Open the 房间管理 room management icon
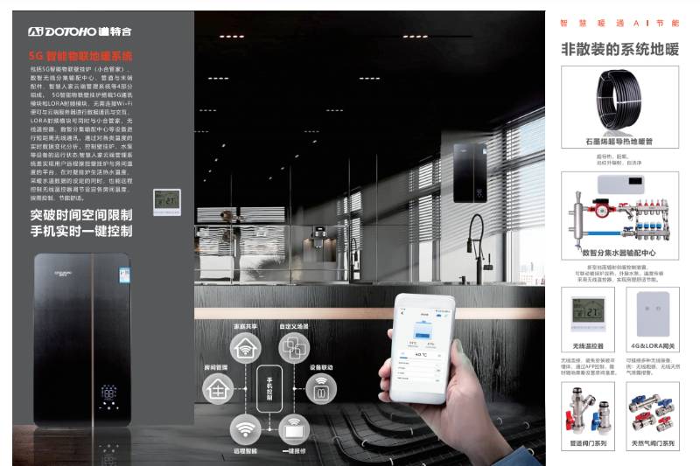The image size is (700, 466). [x=218, y=389]
